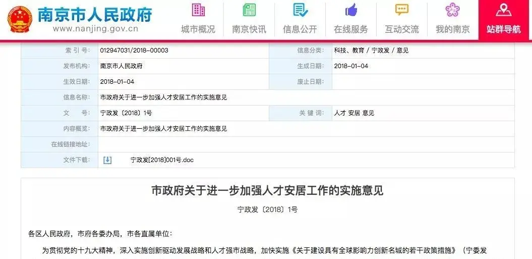Click the 城市概况 building icon
The width and height of the screenshot is (532, 259).
click(x=198, y=10)
